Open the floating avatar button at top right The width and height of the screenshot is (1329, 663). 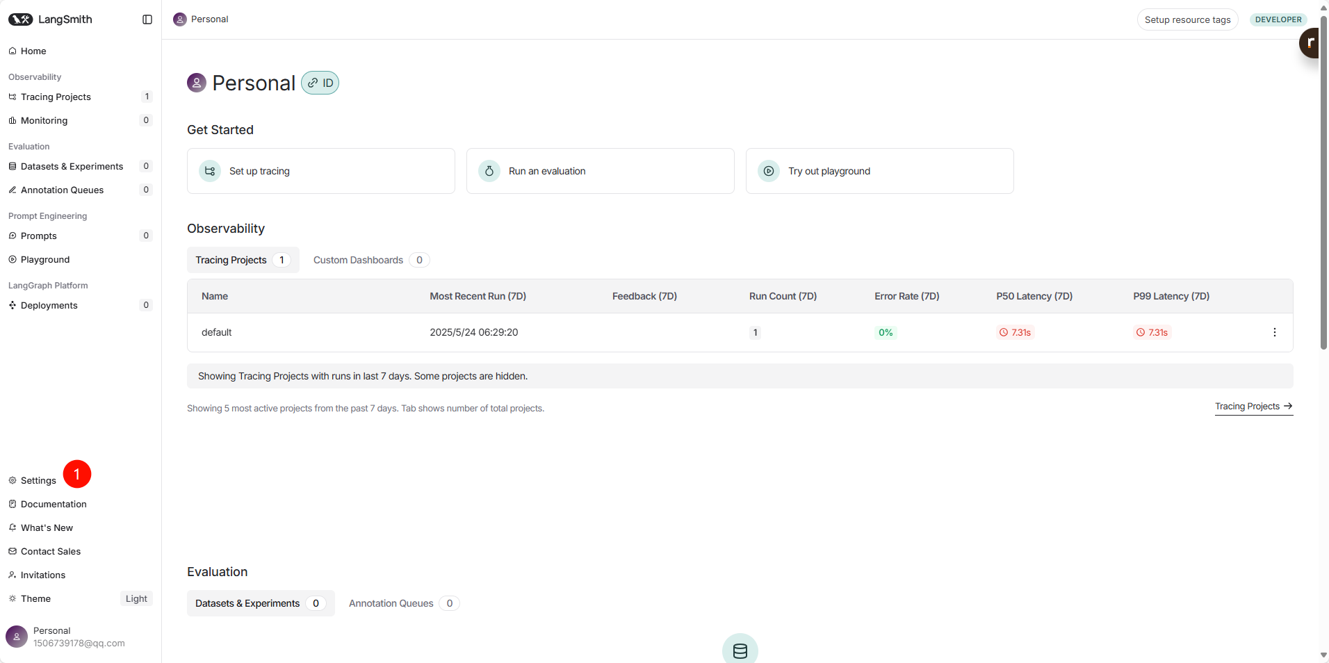(1310, 43)
